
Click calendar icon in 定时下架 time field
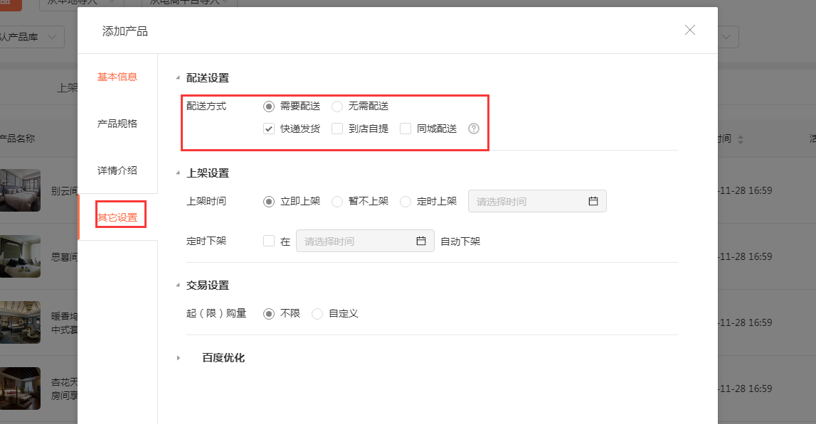(x=420, y=241)
